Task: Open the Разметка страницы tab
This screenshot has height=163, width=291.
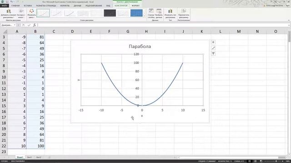Action: coord(46,5)
